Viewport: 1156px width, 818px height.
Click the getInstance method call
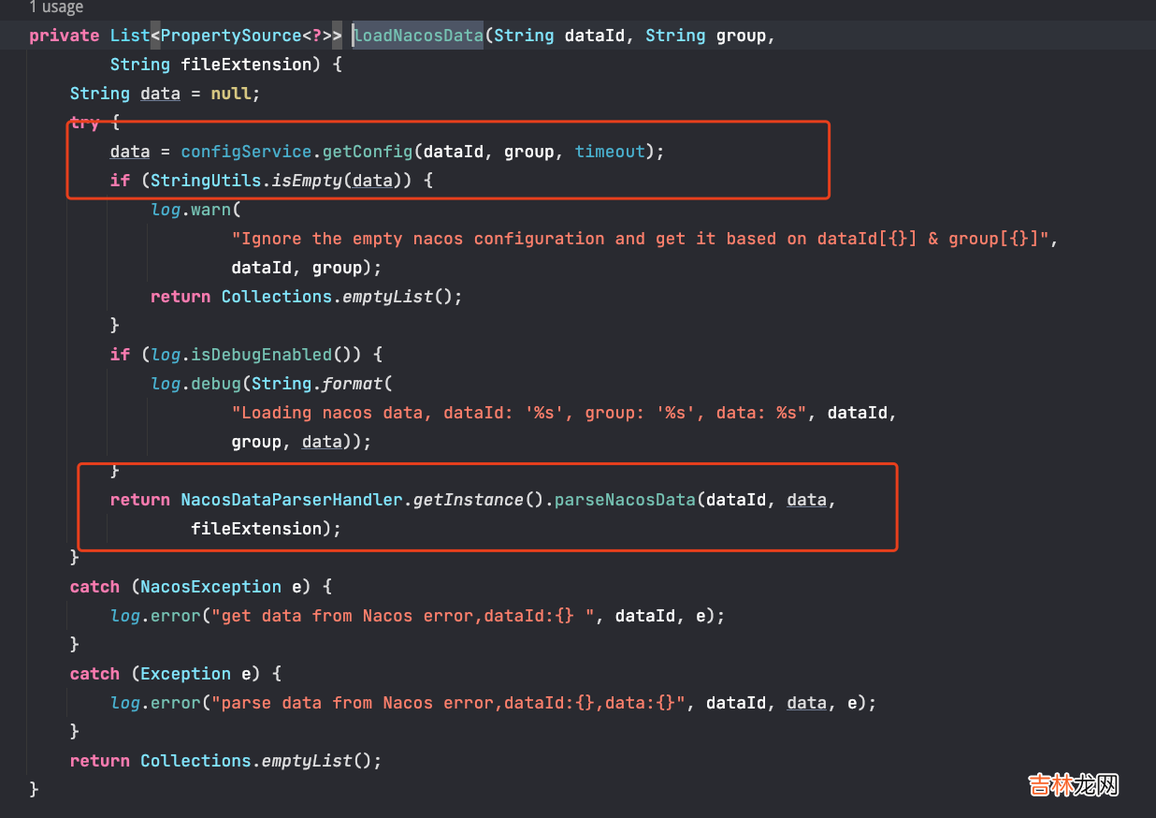468,500
